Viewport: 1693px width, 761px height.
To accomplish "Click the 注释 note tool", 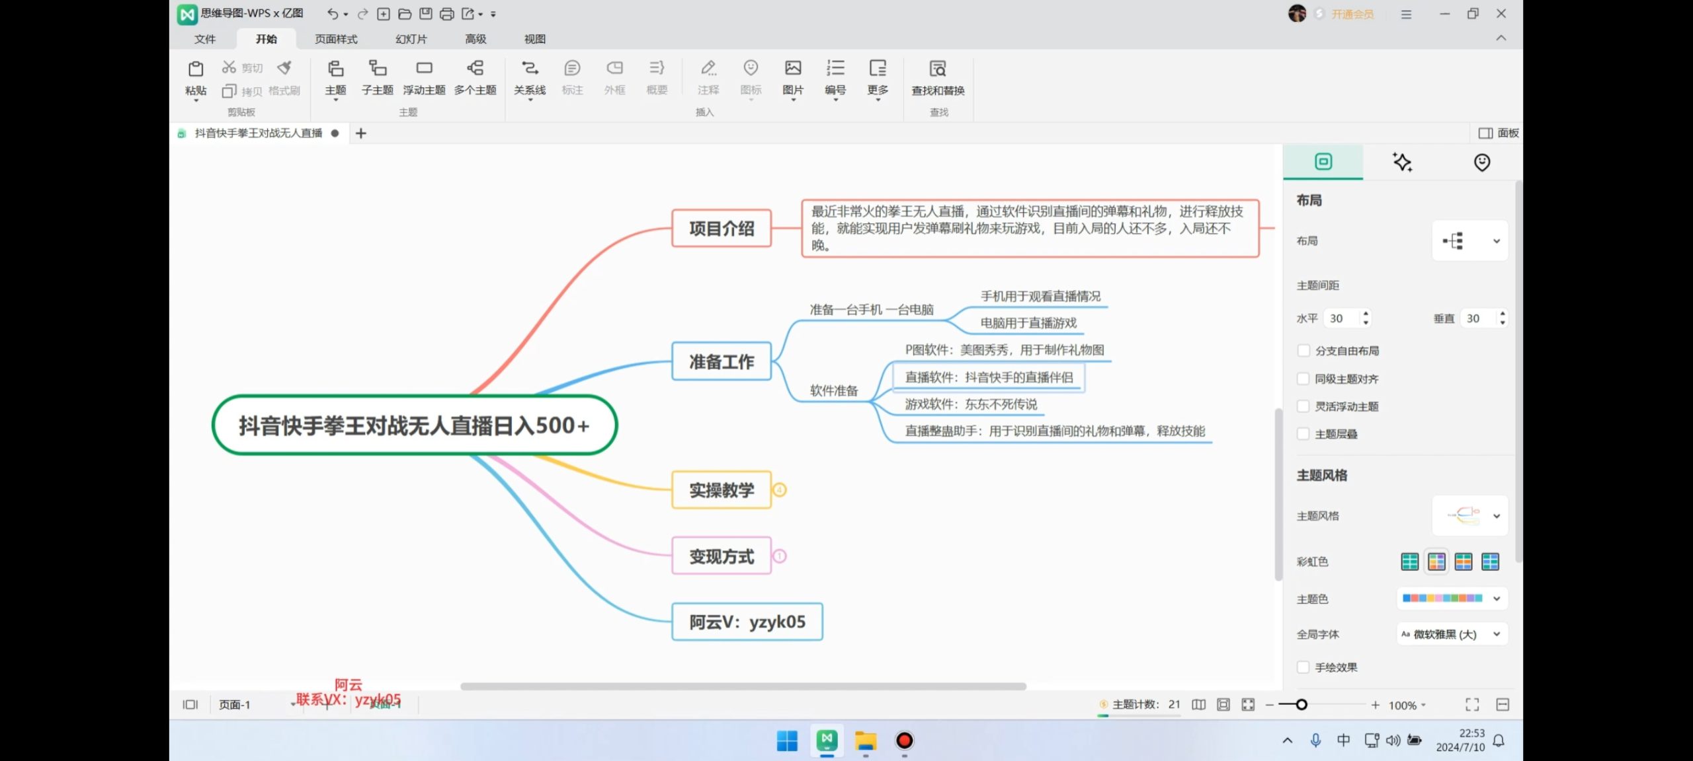I will [x=708, y=77].
